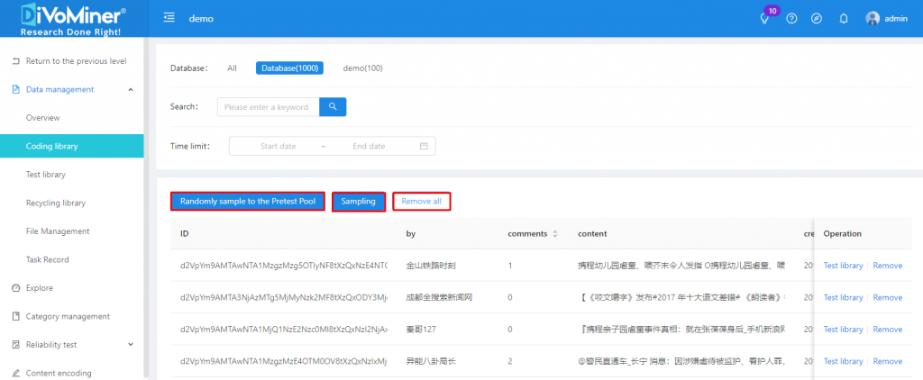Click Remove link for 金山铁路时刻 row
Viewport: 923px width, 380px height.
coord(887,266)
